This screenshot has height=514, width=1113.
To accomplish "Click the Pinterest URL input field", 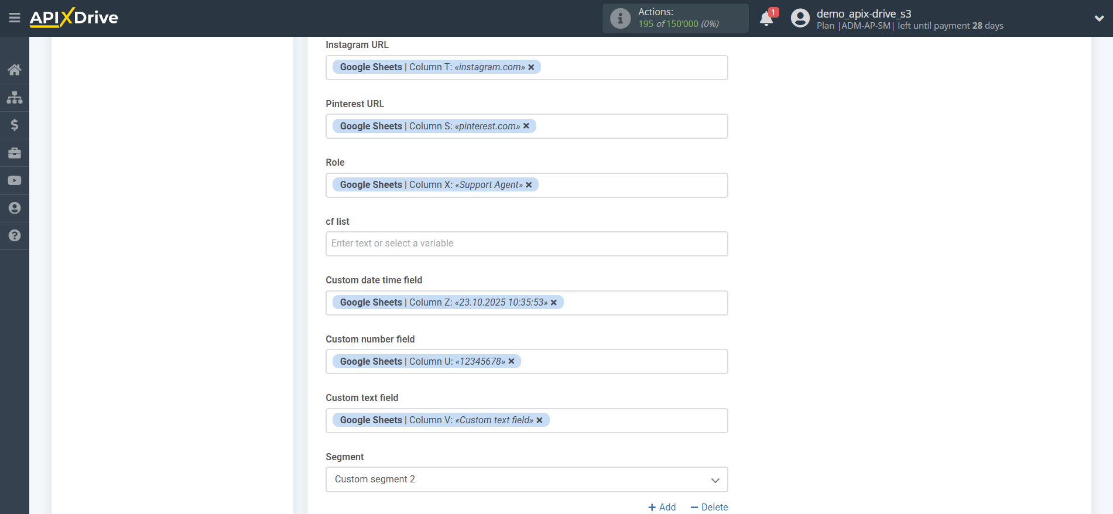I will (x=527, y=126).
